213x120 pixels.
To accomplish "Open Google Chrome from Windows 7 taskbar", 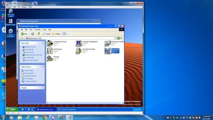I will 45,117.
